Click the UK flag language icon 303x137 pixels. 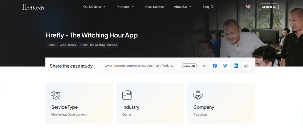(248, 7)
